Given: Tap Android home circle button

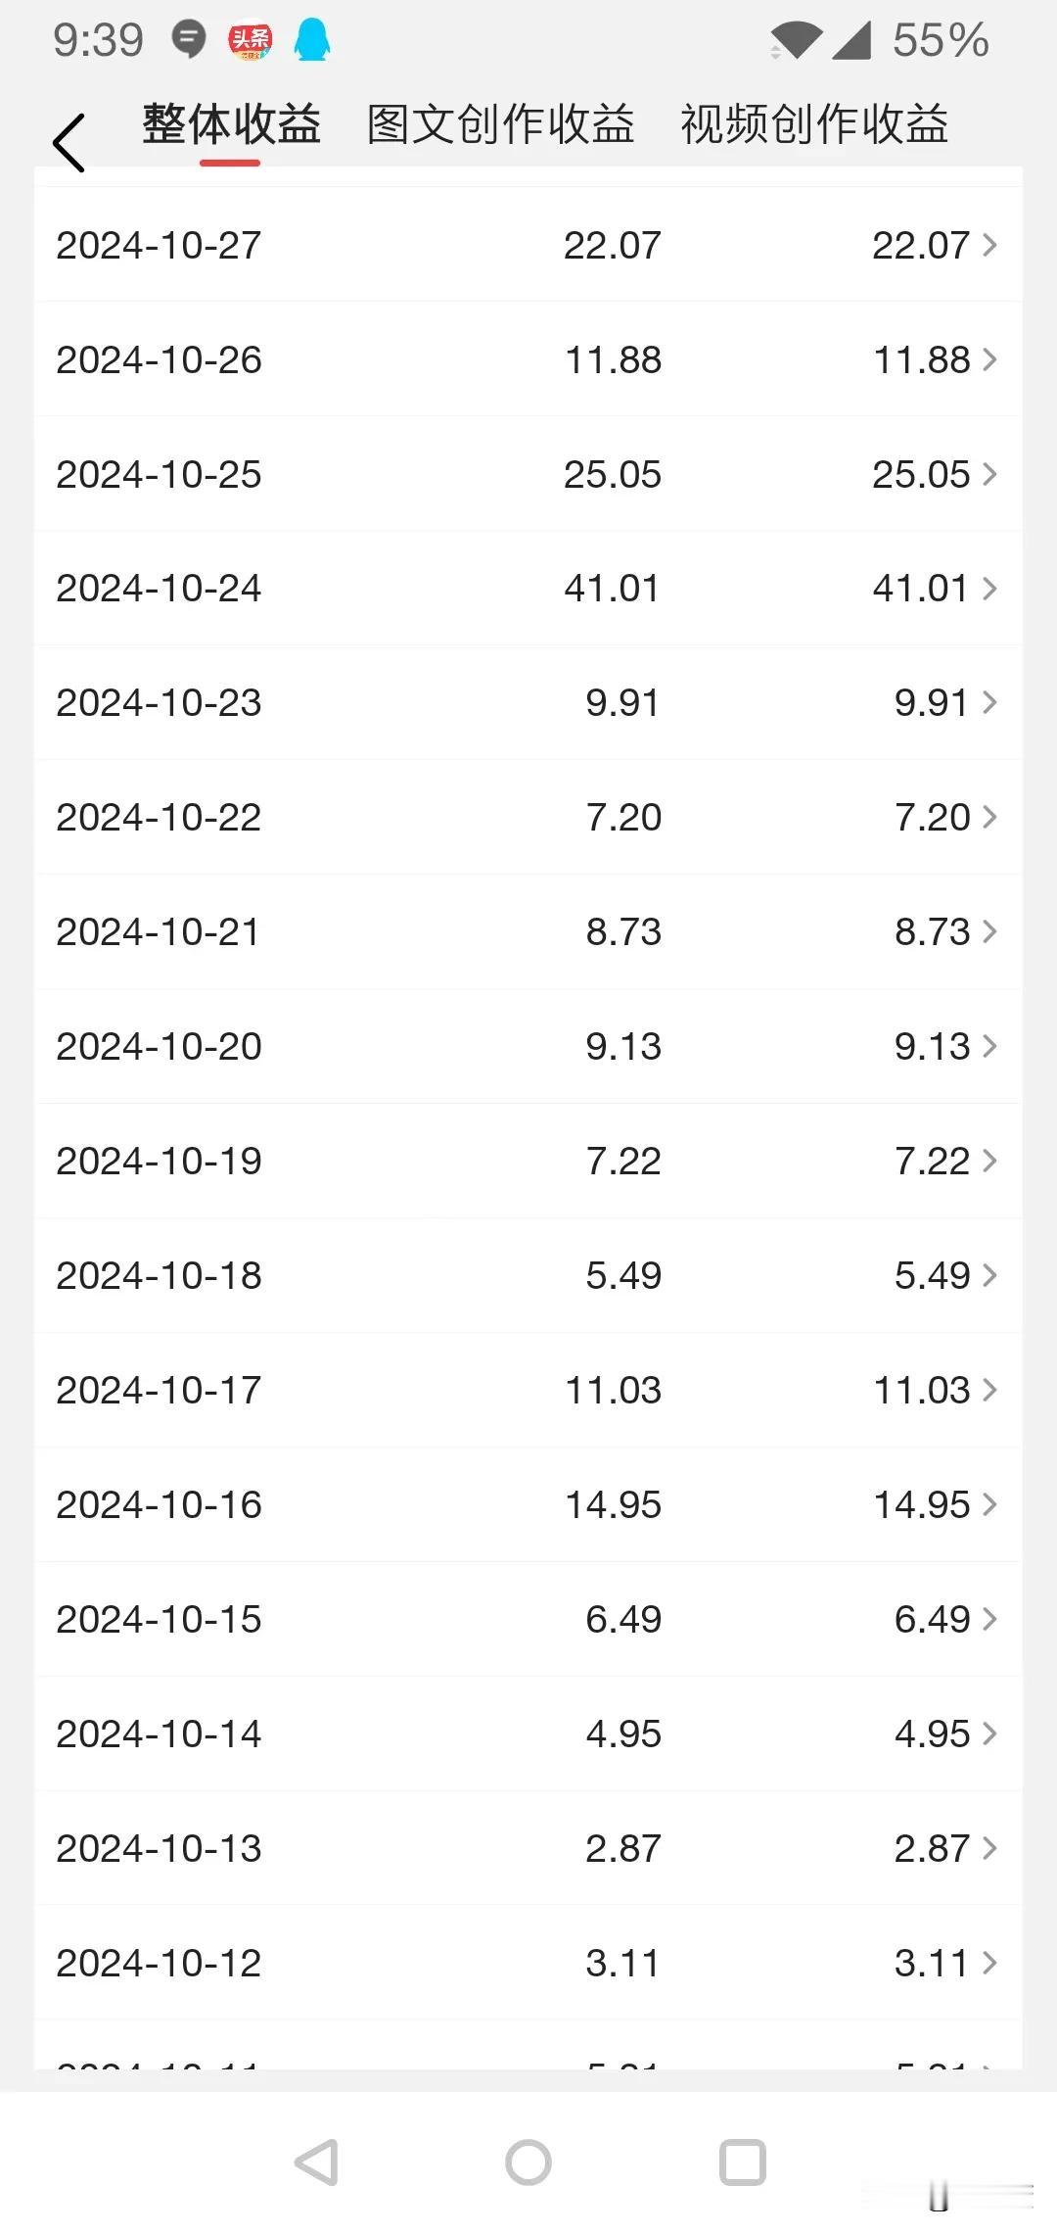Looking at the screenshot, I should pos(528,2162).
